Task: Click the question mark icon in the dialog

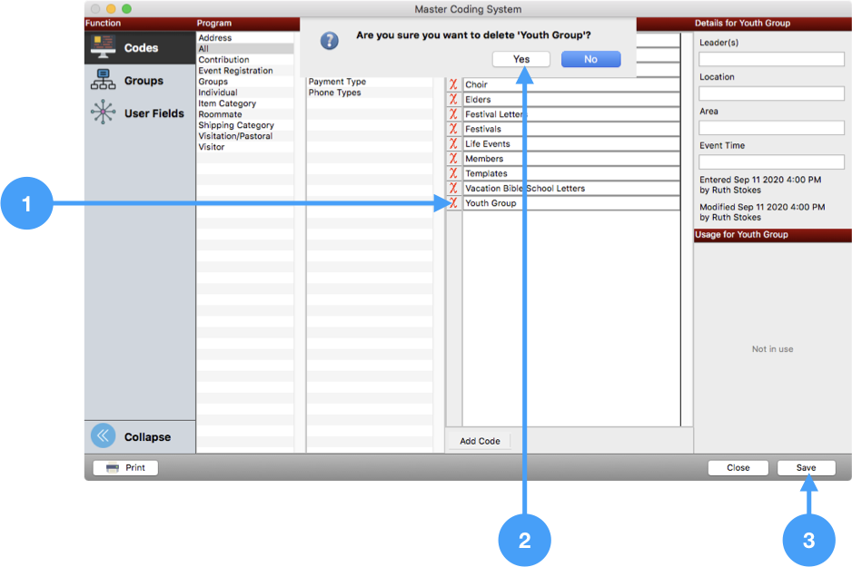Action: 330,41
